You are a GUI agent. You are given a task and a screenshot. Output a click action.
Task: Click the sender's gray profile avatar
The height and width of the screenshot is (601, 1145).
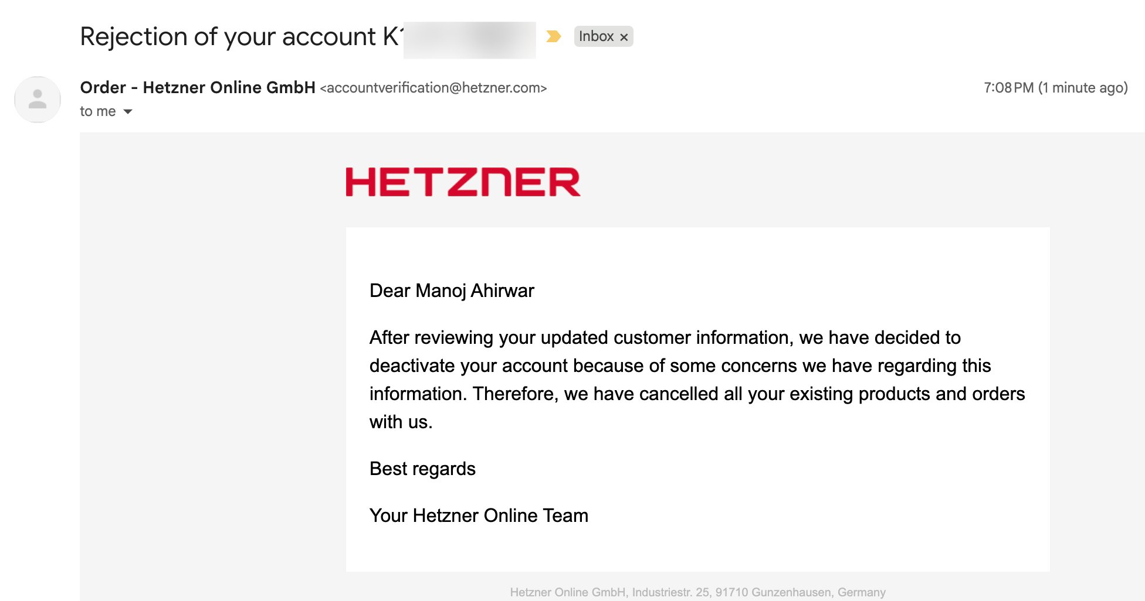point(38,99)
